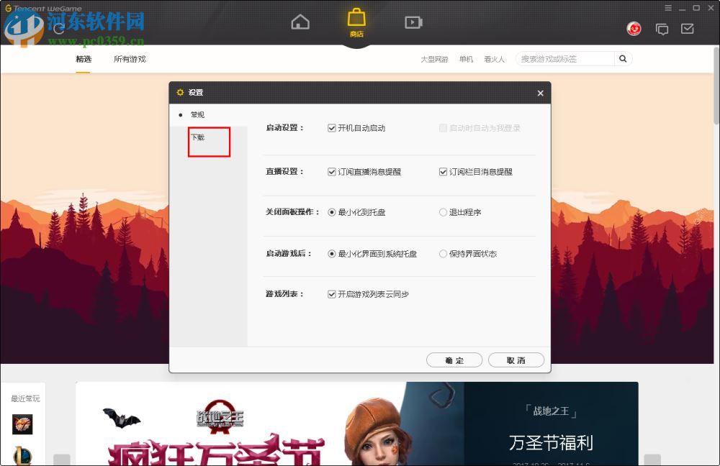
Task: Switch to the 所有游戏 tab
Action: click(129, 59)
